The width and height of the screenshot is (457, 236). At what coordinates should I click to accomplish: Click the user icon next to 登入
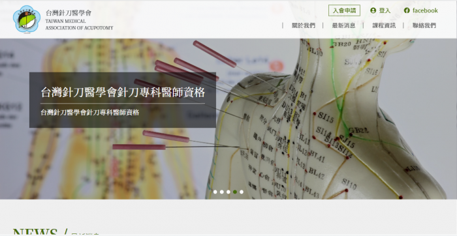[373, 10]
